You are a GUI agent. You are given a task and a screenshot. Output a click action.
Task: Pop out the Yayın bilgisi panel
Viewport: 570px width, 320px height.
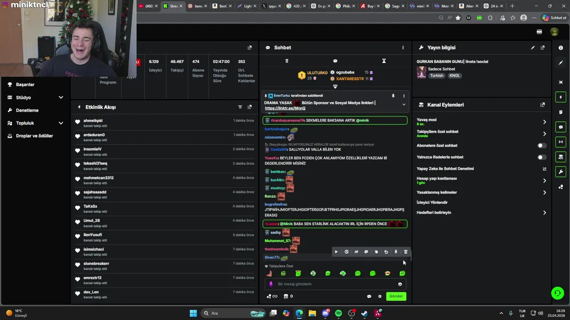point(542,48)
